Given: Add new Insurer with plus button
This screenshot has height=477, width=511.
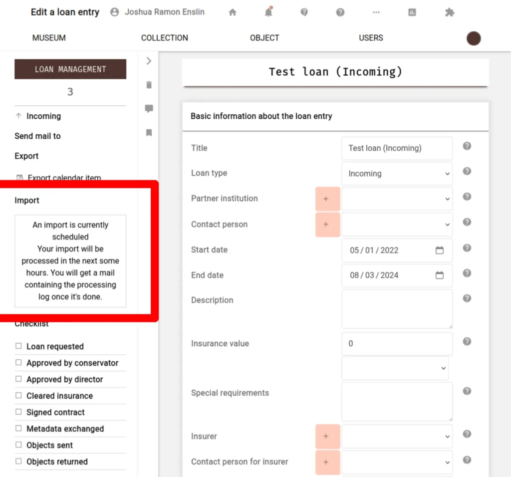Looking at the screenshot, I should (327, 436).
